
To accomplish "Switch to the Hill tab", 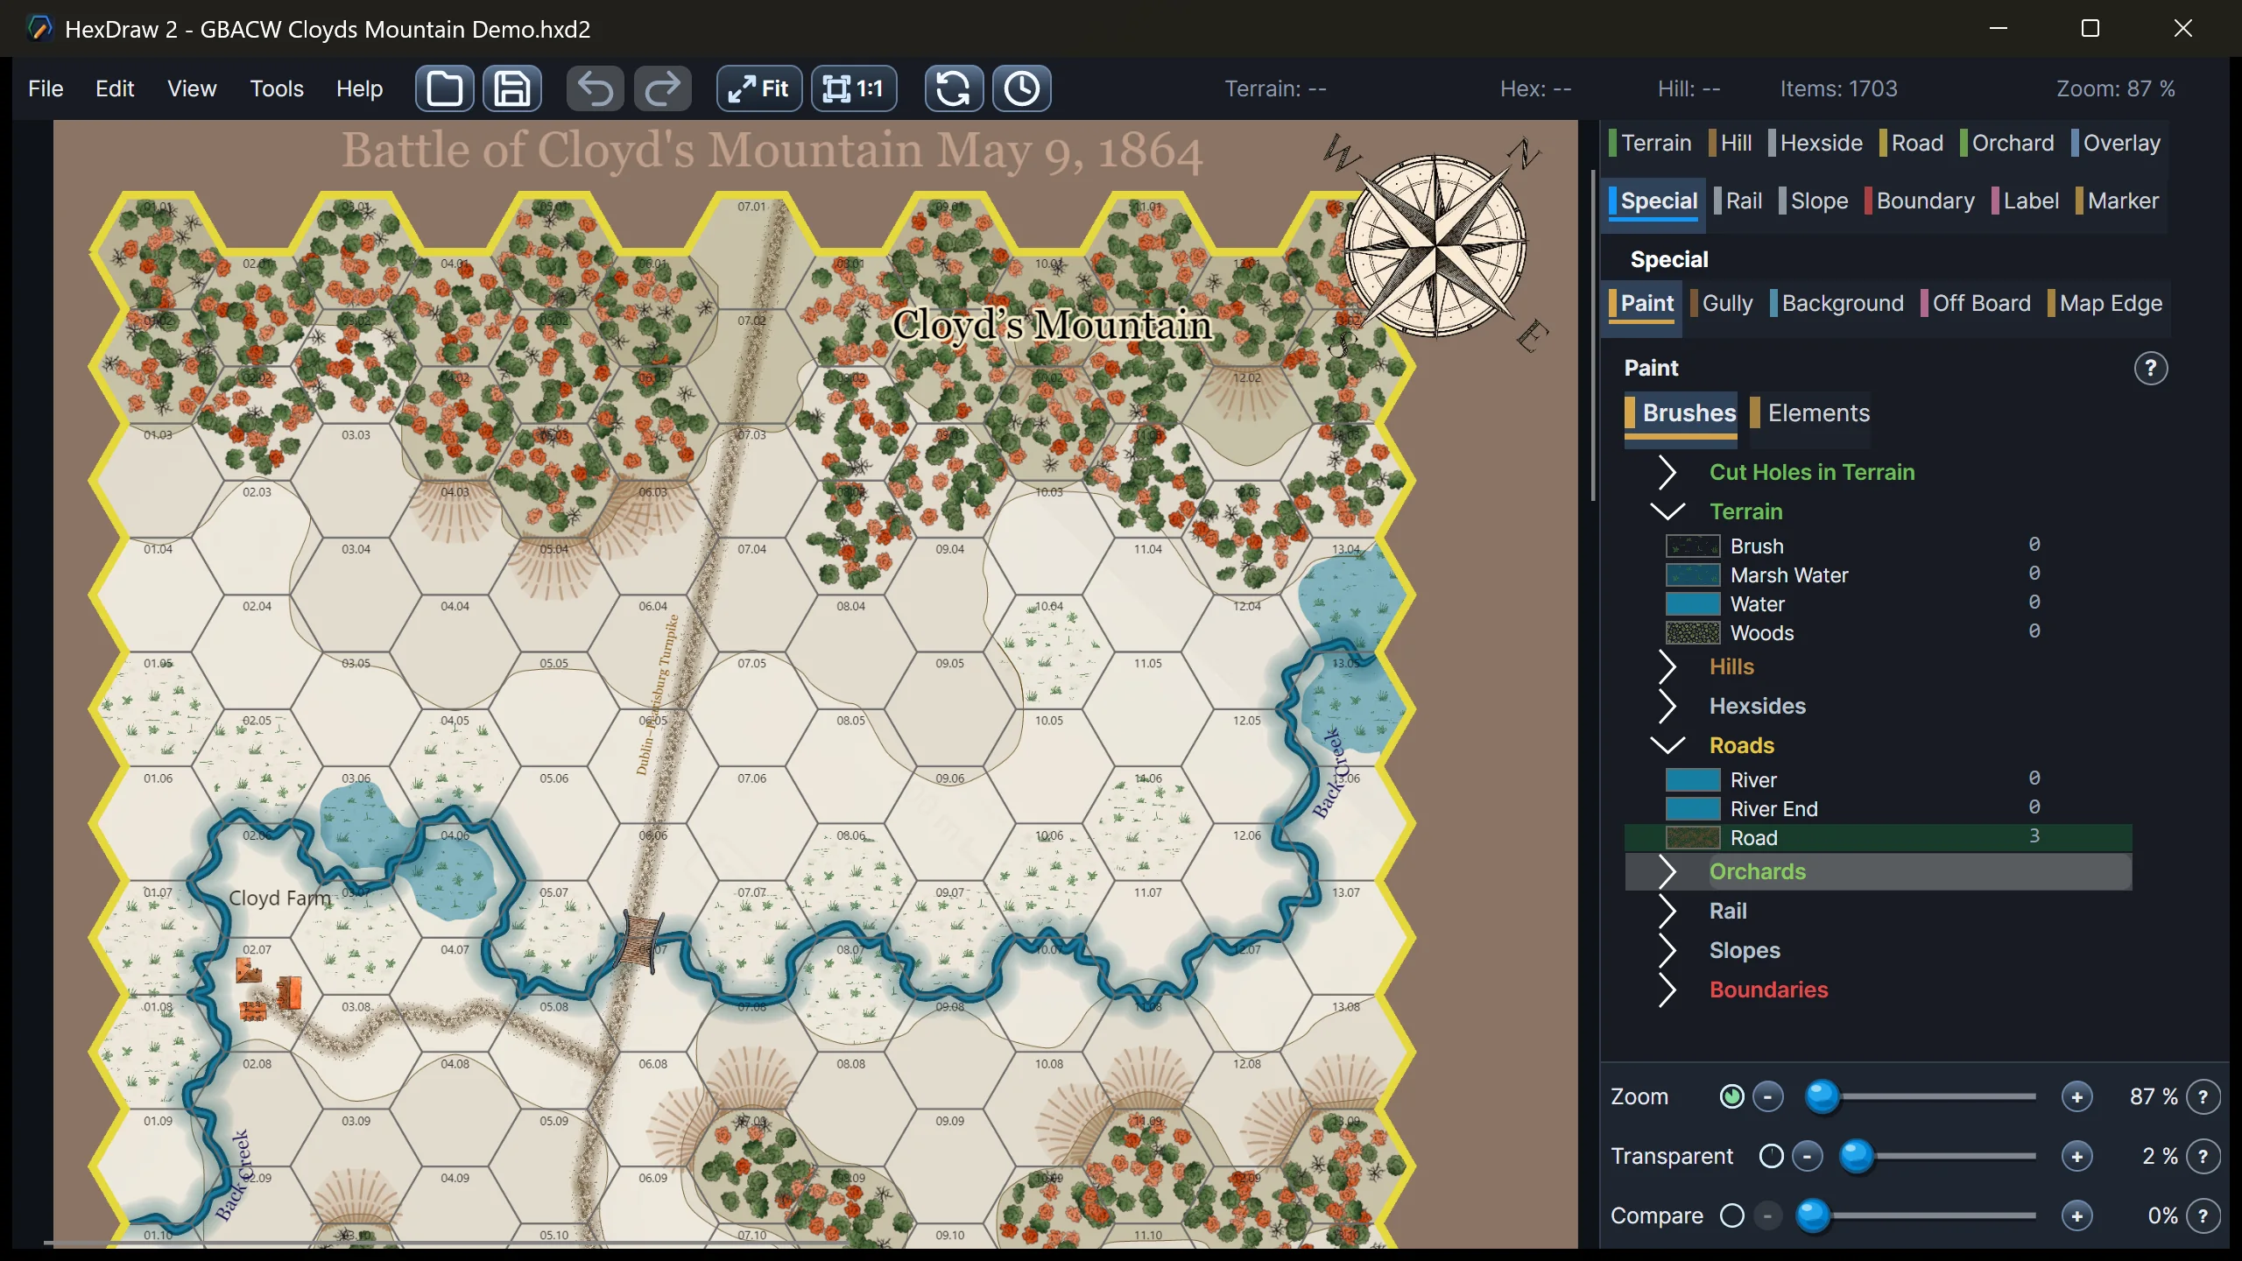I will [1731, 143].
